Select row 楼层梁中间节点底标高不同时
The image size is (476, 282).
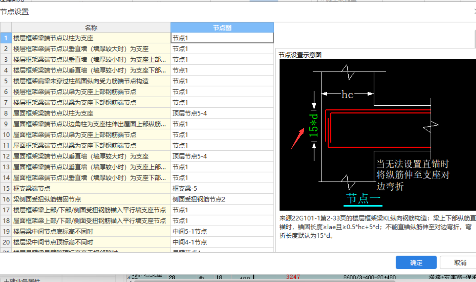pyautogui.click(x=91, y=232)
